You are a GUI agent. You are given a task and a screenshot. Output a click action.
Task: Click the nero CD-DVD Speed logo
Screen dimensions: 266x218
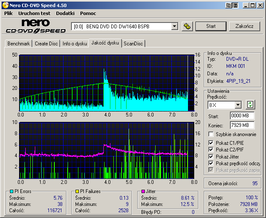pos(36,26)
